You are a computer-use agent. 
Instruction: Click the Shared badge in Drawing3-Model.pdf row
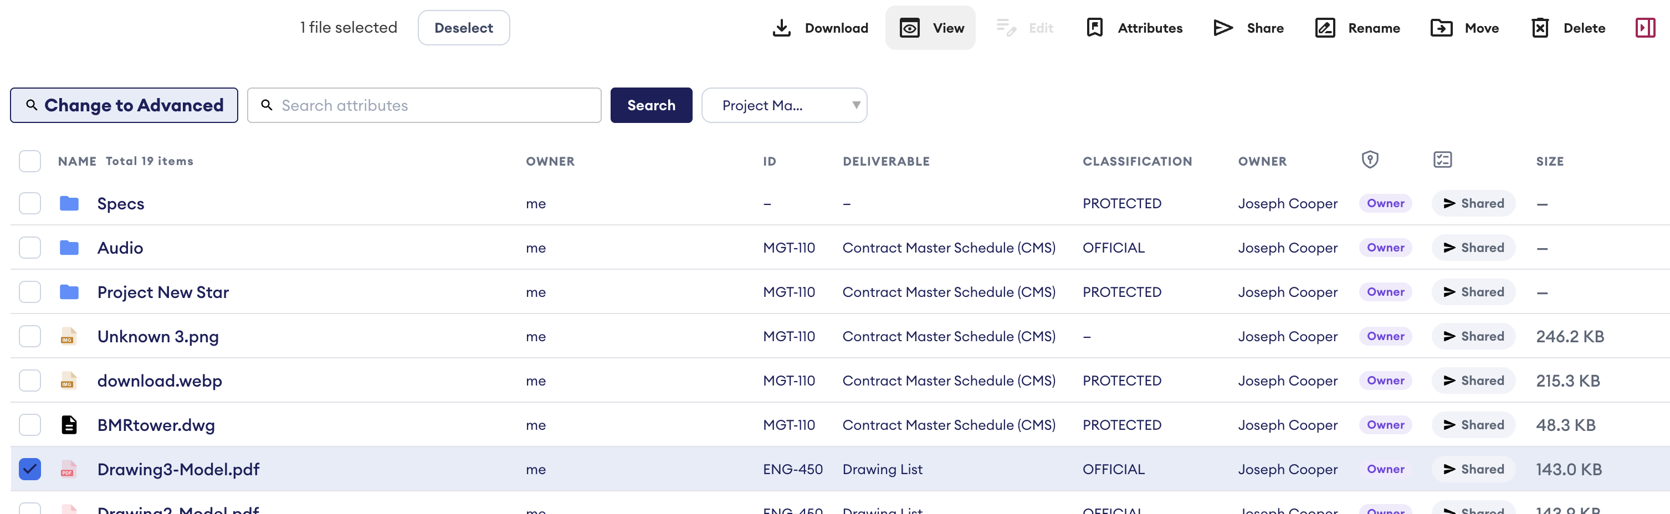pyautogui.click(x=1473, y=469)
